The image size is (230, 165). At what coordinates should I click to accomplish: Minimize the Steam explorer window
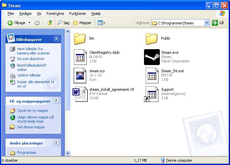pos(209,6)
